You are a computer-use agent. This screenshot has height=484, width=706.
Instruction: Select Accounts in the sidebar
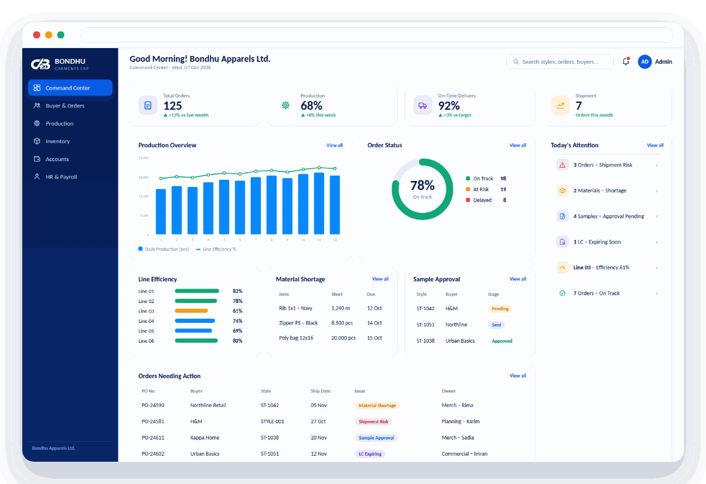coord(70,159)
